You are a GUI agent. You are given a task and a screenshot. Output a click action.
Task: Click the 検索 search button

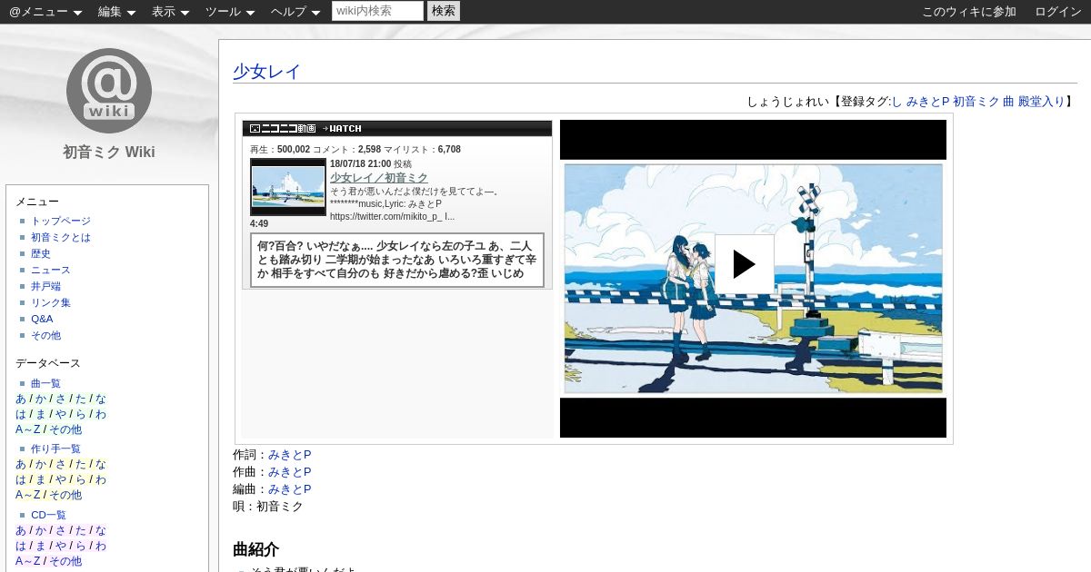coord(444,11)
